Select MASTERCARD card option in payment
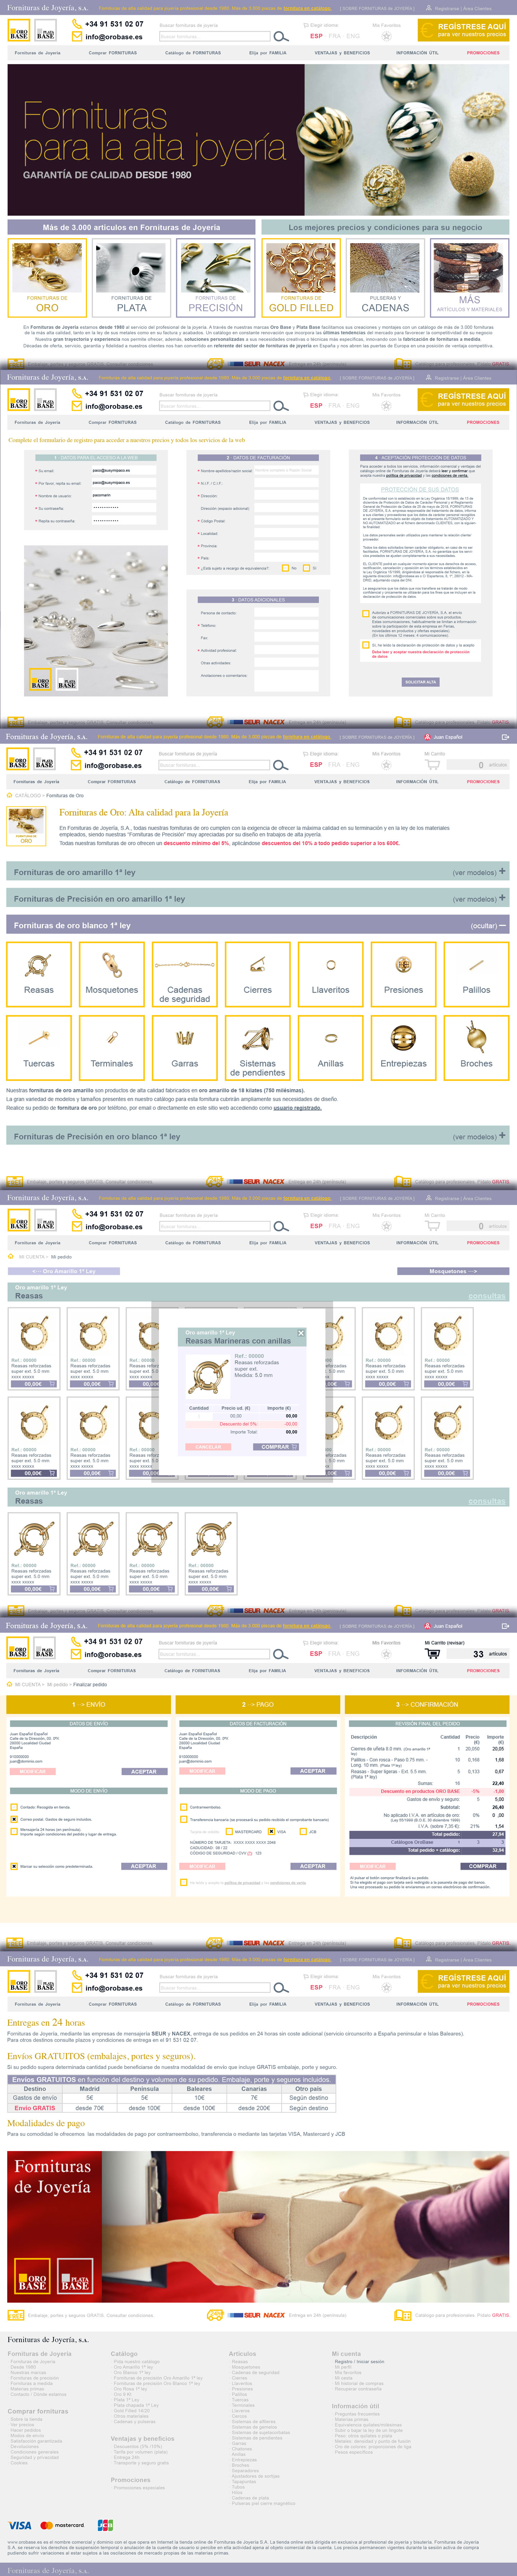This screenshot has width=517, height=2576. click(229, 1832)
